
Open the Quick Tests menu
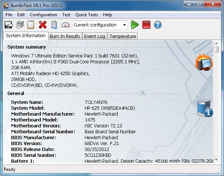(x=86, y=15)
